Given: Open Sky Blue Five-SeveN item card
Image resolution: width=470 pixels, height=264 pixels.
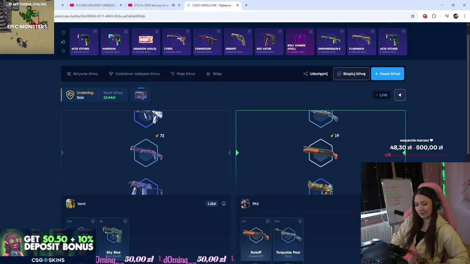Looking at the screenshot, I should coord(113,240).
